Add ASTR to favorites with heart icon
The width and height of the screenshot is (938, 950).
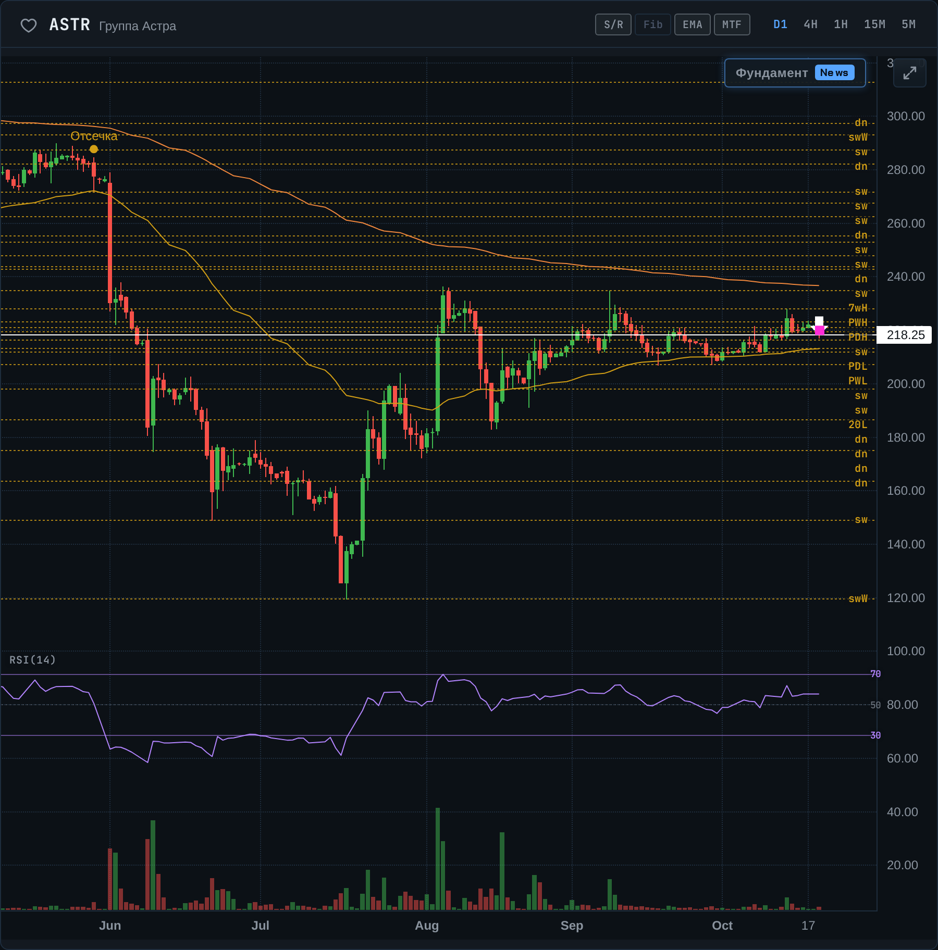pos(28,25)
